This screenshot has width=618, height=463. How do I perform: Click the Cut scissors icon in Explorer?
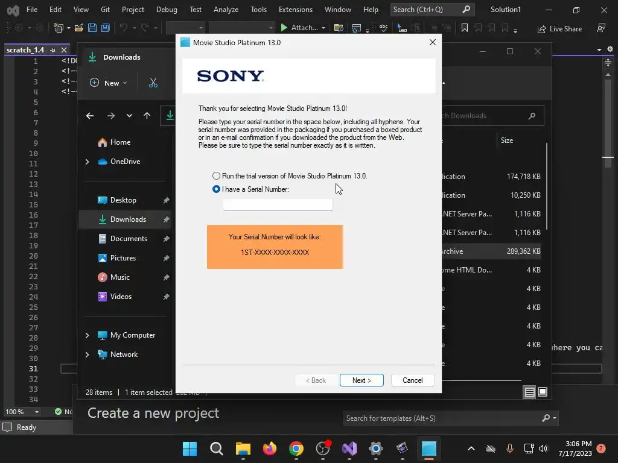click(x=153, y=83)
